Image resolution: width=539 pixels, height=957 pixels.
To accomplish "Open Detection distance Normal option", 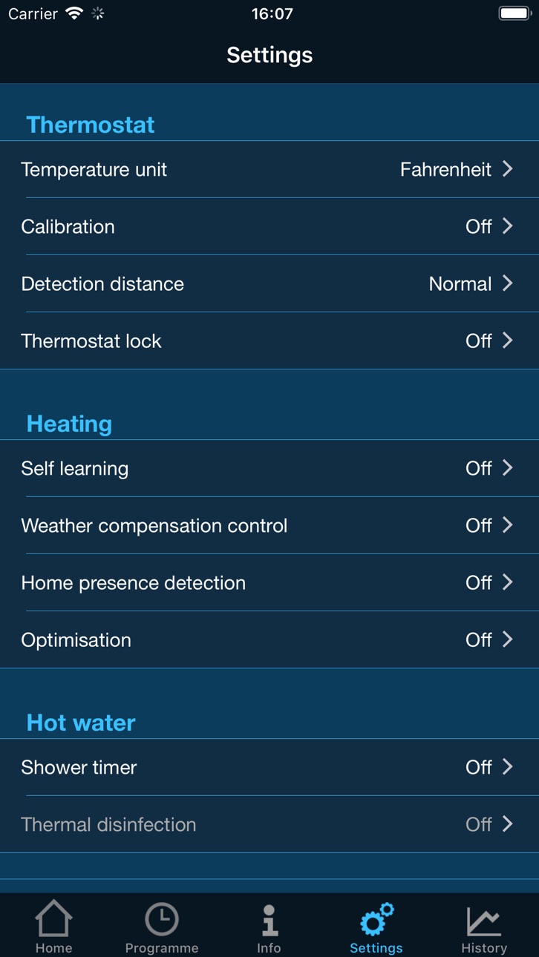I will [269, 283].
